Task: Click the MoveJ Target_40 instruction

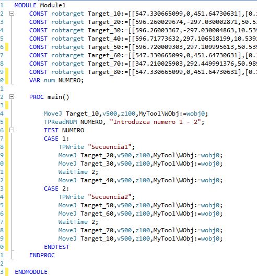Action: pyautogui.click(x=141, y=180)
